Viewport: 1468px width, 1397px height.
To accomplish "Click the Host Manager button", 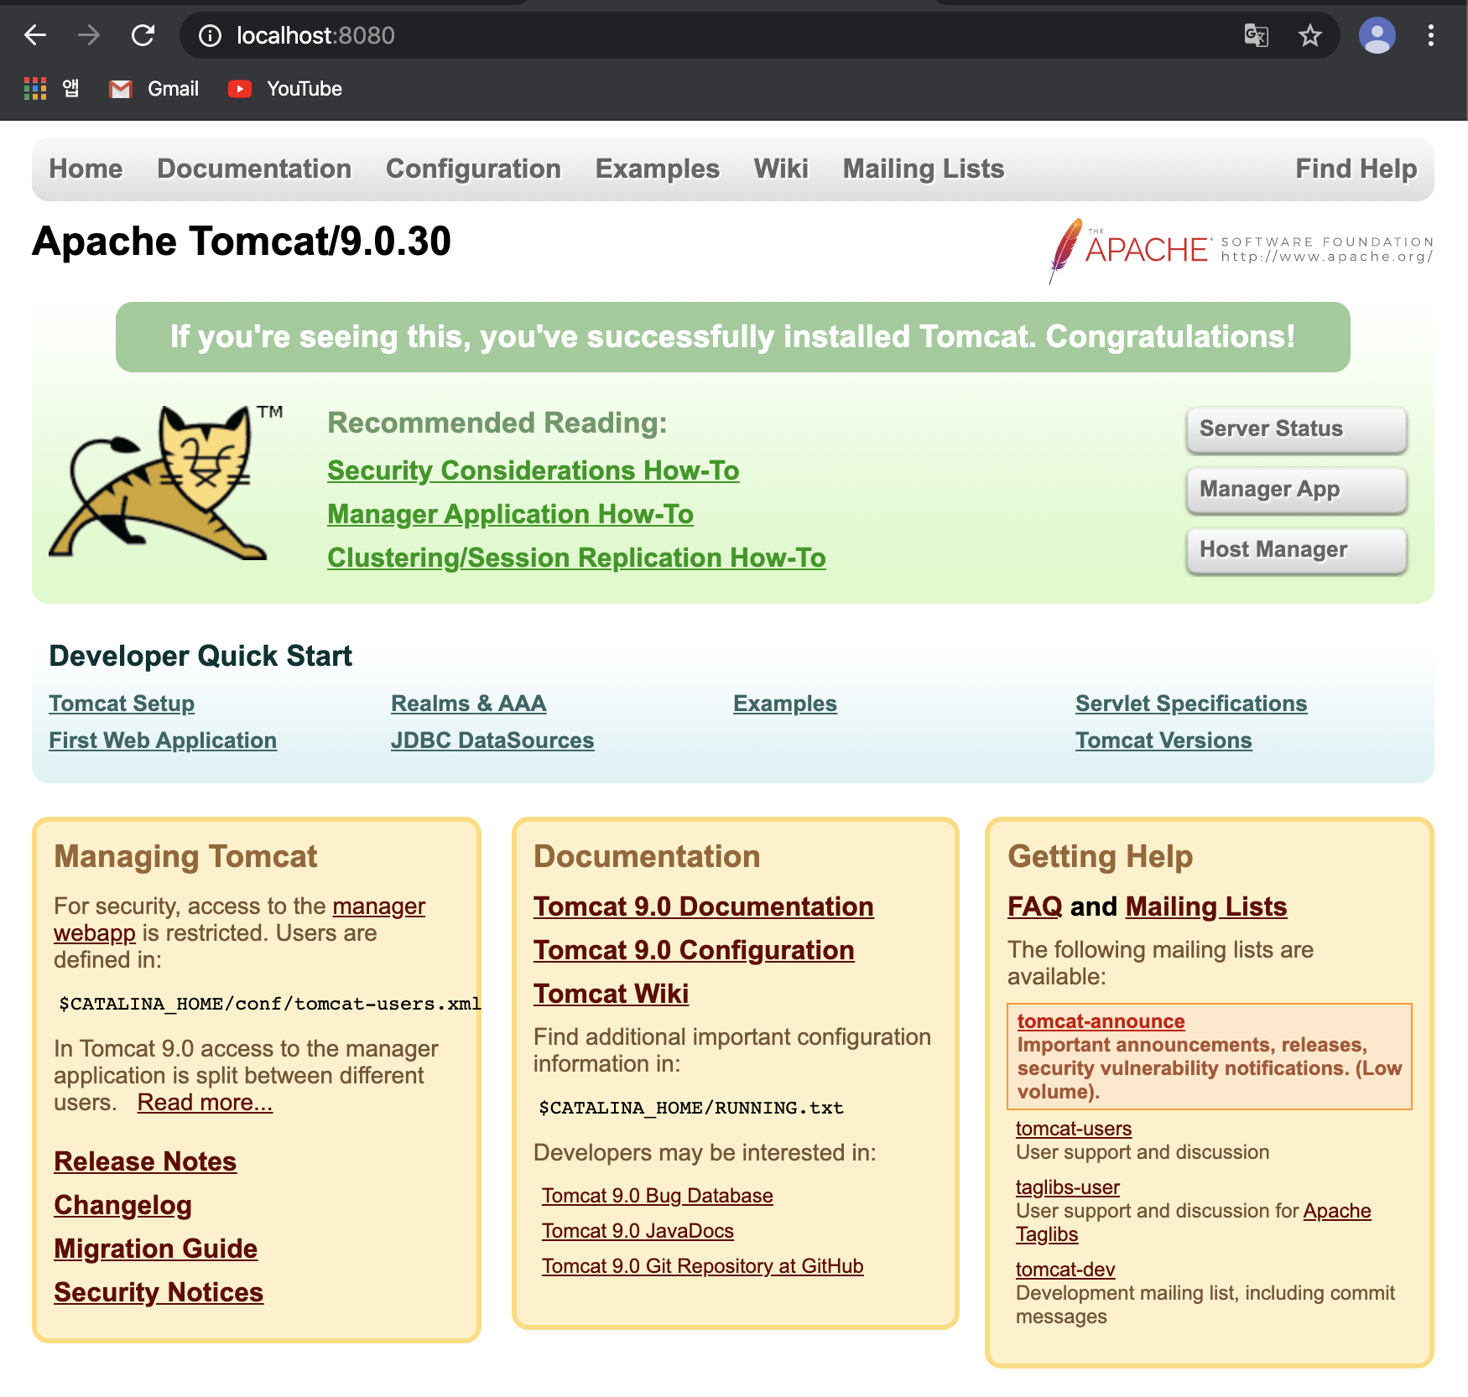I will pos(1296,550).
